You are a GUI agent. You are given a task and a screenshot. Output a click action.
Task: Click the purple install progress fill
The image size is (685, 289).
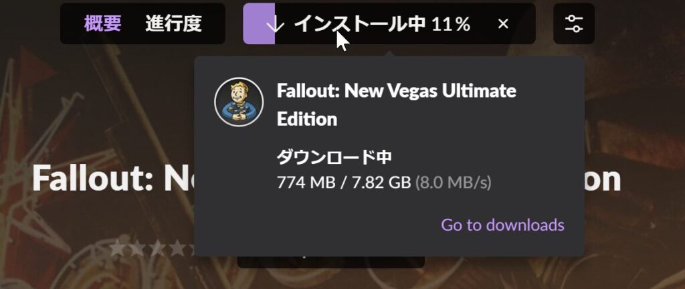tap(259, 23)
